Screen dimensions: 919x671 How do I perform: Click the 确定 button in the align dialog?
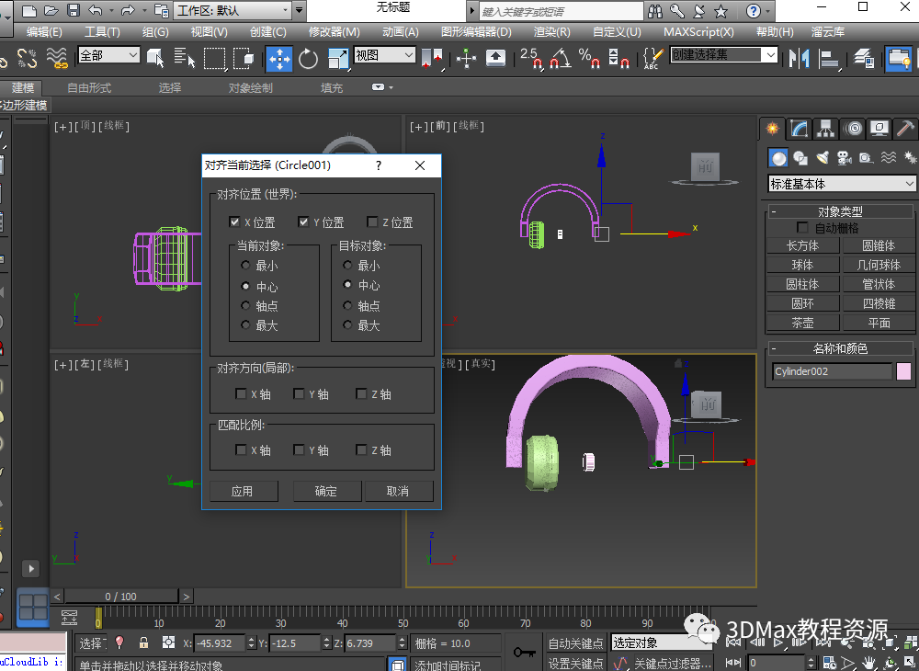(x=326, y=492)
